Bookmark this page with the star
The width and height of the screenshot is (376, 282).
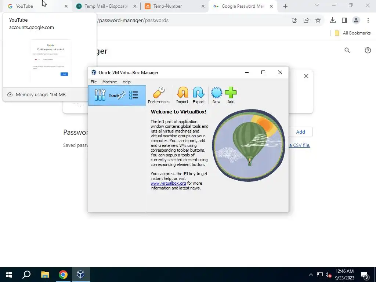[x=318, y=21]
